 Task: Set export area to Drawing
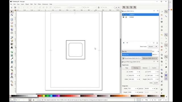(x=136, y=68)
